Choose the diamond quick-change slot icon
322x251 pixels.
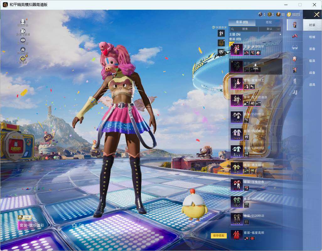coord(221,52)
